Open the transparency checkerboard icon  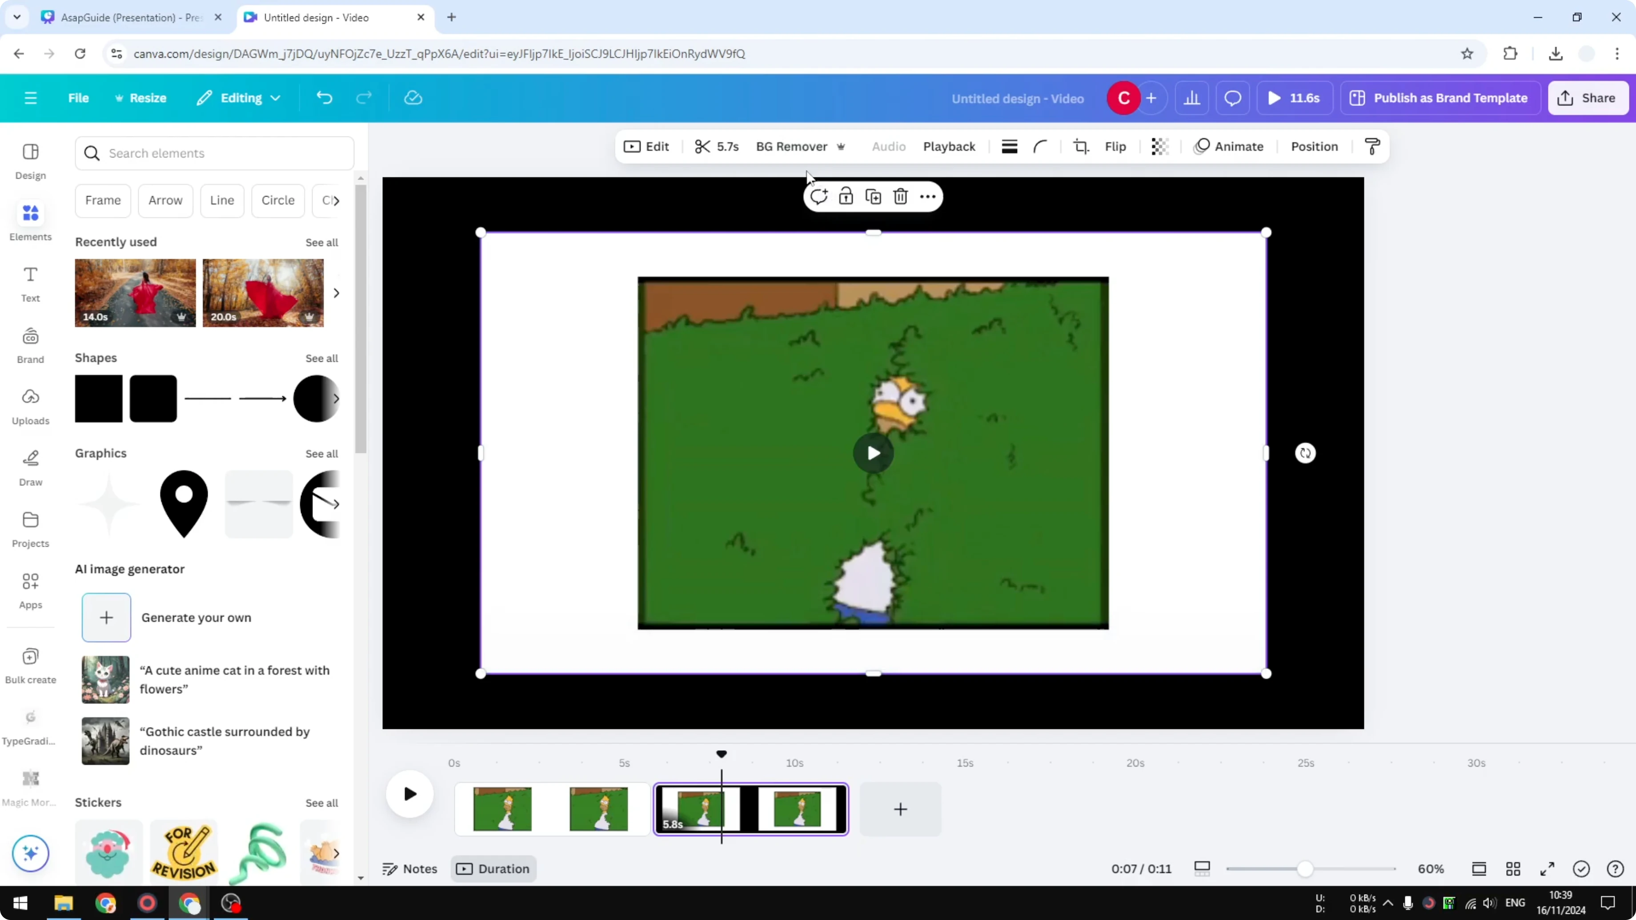coord(1160,147)
